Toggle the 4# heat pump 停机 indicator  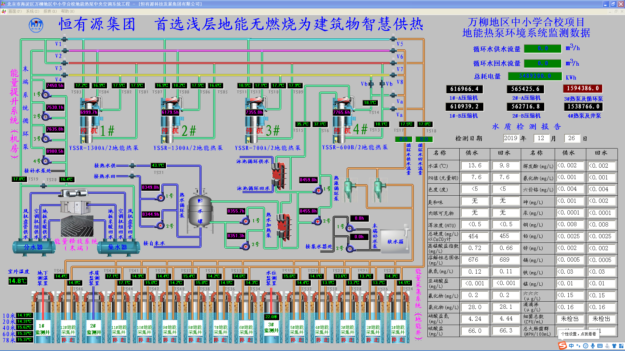click(342, 131)
